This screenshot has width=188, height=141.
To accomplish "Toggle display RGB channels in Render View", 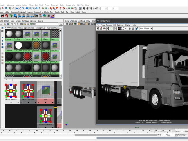I will click(119, 29).
